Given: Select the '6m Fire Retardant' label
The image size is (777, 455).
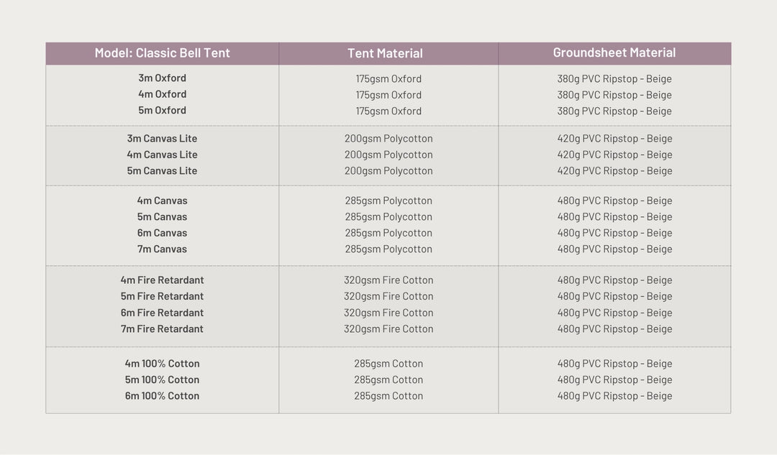Looking at the screenshot, I should [162, 313].
